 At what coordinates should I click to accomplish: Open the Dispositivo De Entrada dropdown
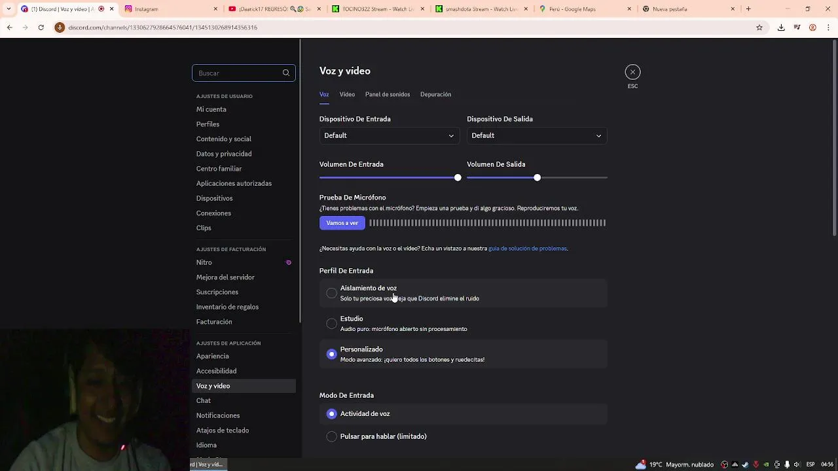(390, 135)
